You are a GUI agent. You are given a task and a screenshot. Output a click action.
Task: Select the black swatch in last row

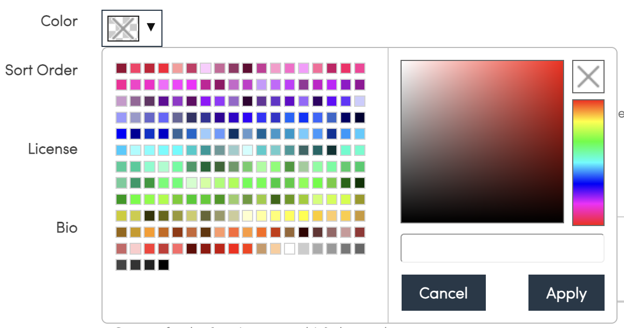pyautogui.click(x=164, y=265)
